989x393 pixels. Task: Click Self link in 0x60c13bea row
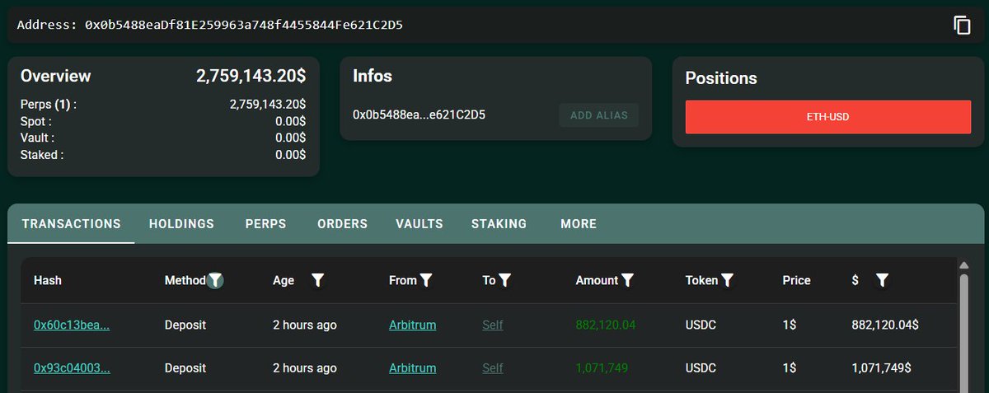point(493,325)
